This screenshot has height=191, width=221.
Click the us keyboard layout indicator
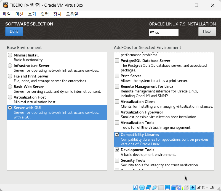coord(164,33)
